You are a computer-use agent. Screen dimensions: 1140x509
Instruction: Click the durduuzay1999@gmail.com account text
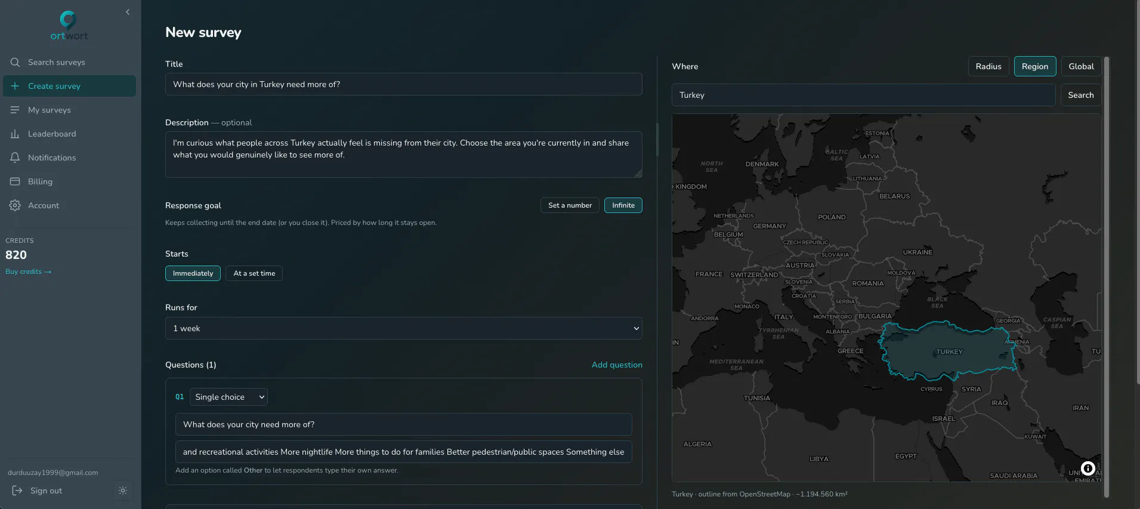[x=53, y=473]
